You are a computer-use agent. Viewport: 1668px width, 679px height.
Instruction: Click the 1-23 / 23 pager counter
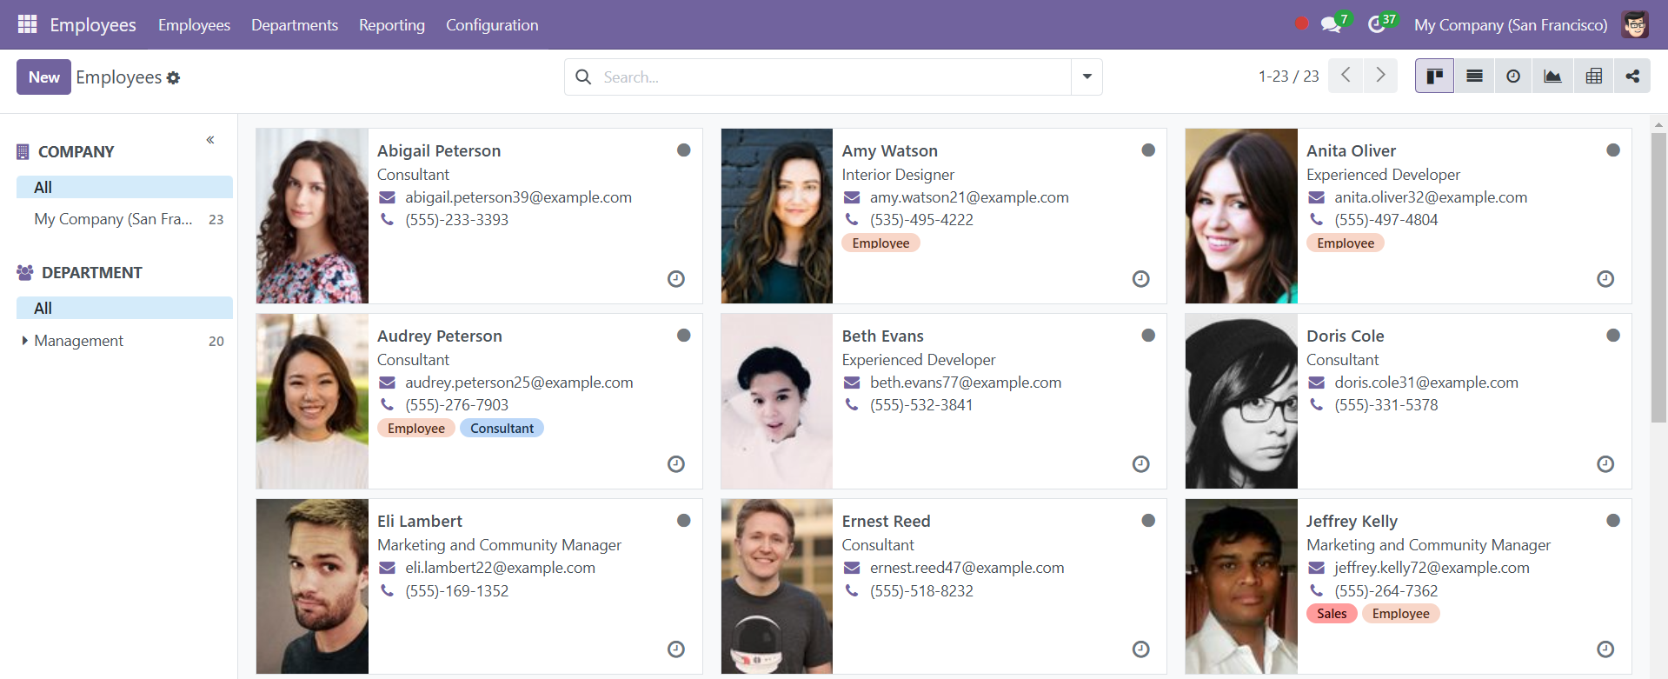coord(1288,77)
